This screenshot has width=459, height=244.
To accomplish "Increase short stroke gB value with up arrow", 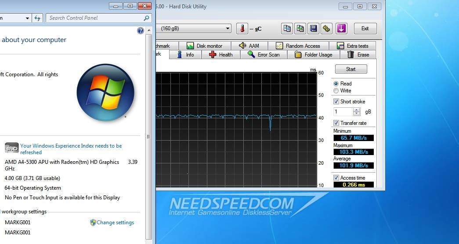I will point(357,110).
